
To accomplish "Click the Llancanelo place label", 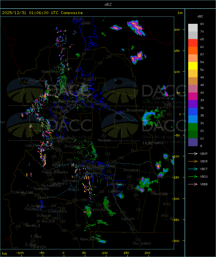I will [57, 211].
